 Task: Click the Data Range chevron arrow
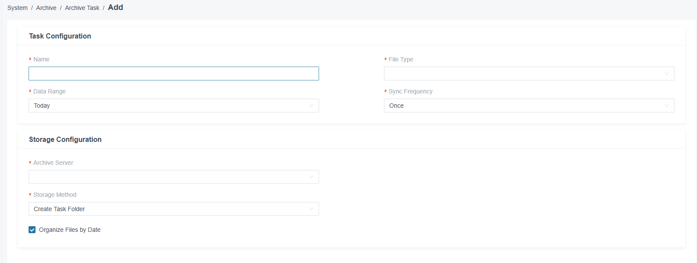click(311, 106)
